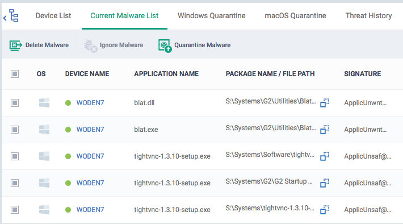Check the checkbox for G2 Startup row

[x=15, y=183]
